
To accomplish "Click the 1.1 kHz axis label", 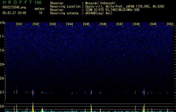I will (x=2, y=36).
